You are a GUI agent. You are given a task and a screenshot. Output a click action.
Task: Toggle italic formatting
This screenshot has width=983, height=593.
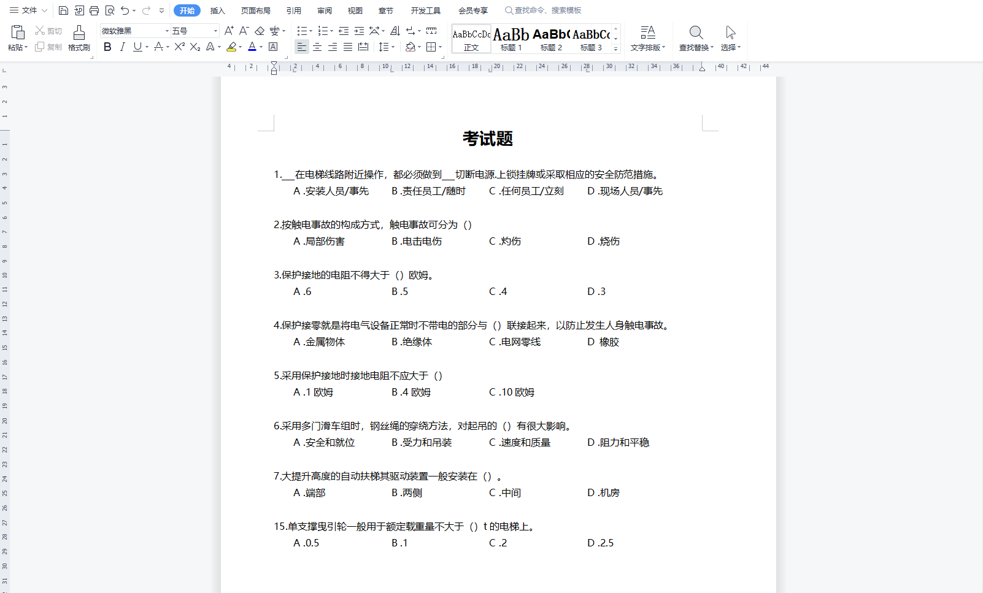pos(122,47)
